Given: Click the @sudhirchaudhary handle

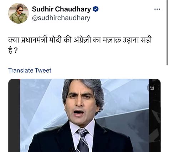Looking at the screenshot, I should pyautogui.click(x=61, y=18).
